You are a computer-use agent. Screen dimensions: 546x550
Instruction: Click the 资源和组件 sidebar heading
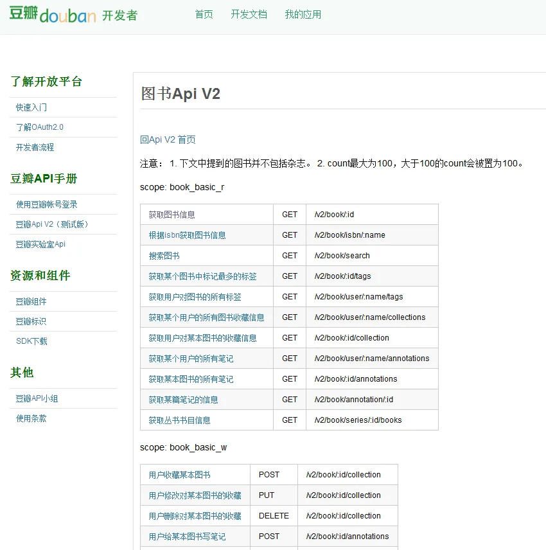[40, 276]
